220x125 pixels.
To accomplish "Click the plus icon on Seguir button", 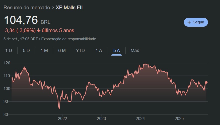I will click(189, 22).
